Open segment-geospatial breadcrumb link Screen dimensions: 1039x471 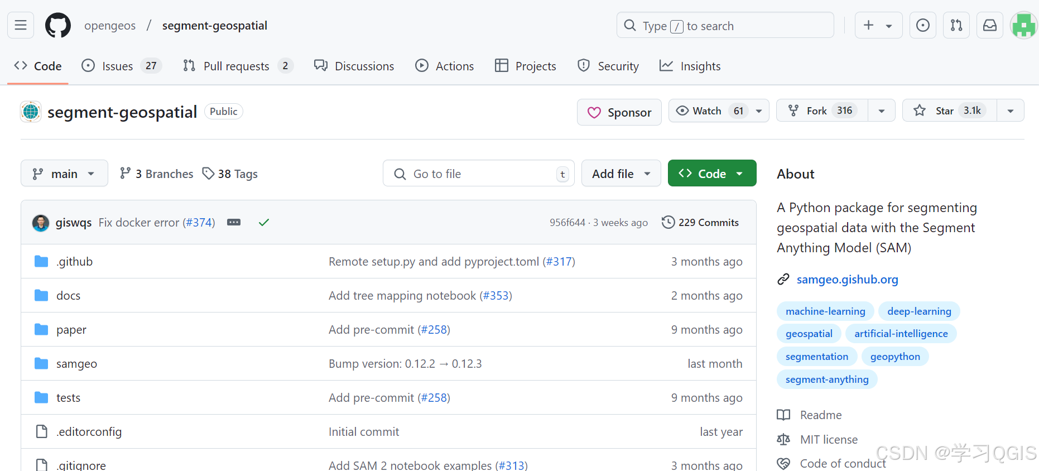coord(215,26)
